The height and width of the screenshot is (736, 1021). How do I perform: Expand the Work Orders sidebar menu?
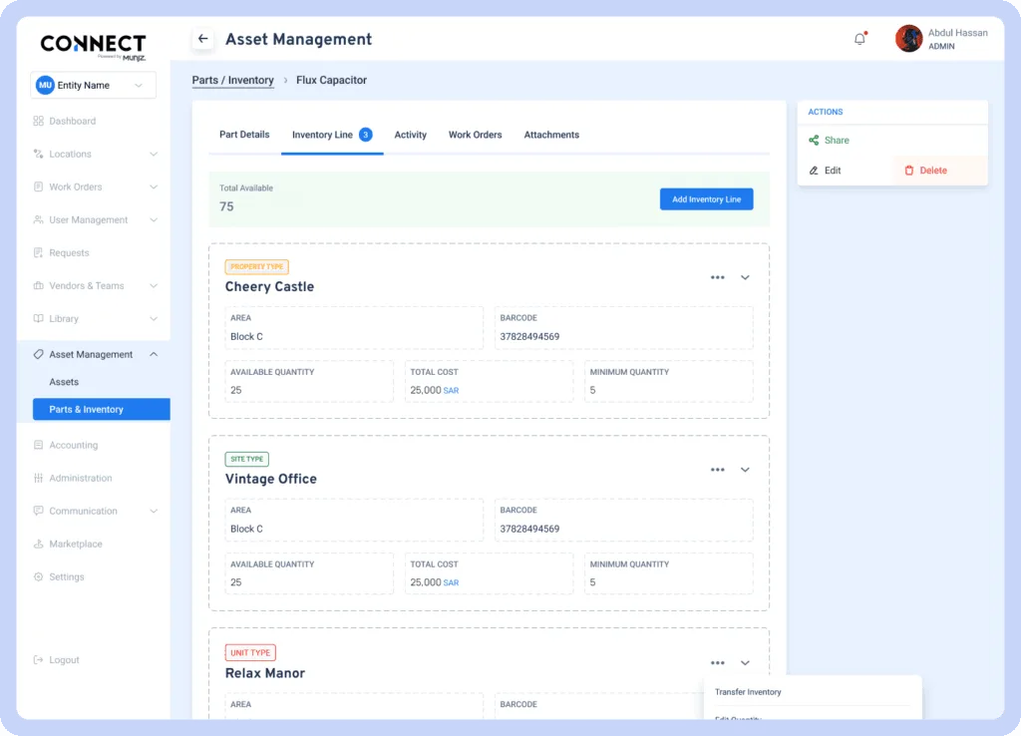(x=153, y=187)
